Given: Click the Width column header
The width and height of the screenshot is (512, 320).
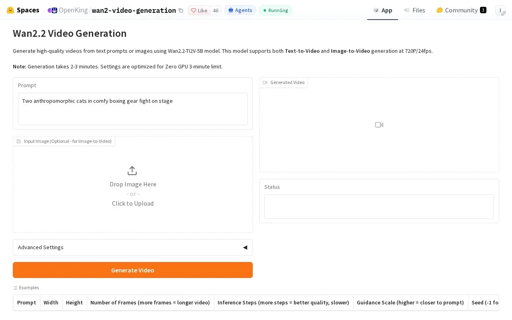Looking at the screenshot, I should 51,302.
